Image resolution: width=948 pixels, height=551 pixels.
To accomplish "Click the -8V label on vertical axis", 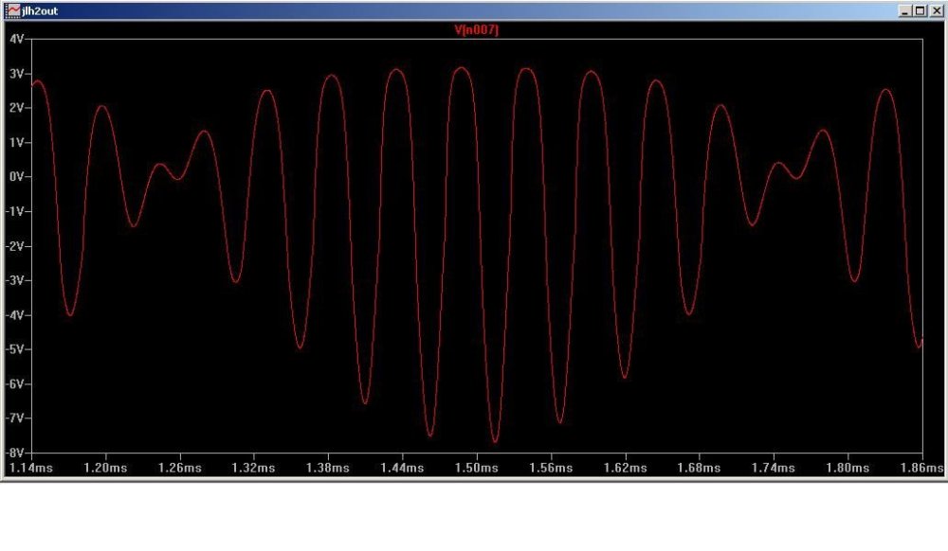I will coord(16,453).
